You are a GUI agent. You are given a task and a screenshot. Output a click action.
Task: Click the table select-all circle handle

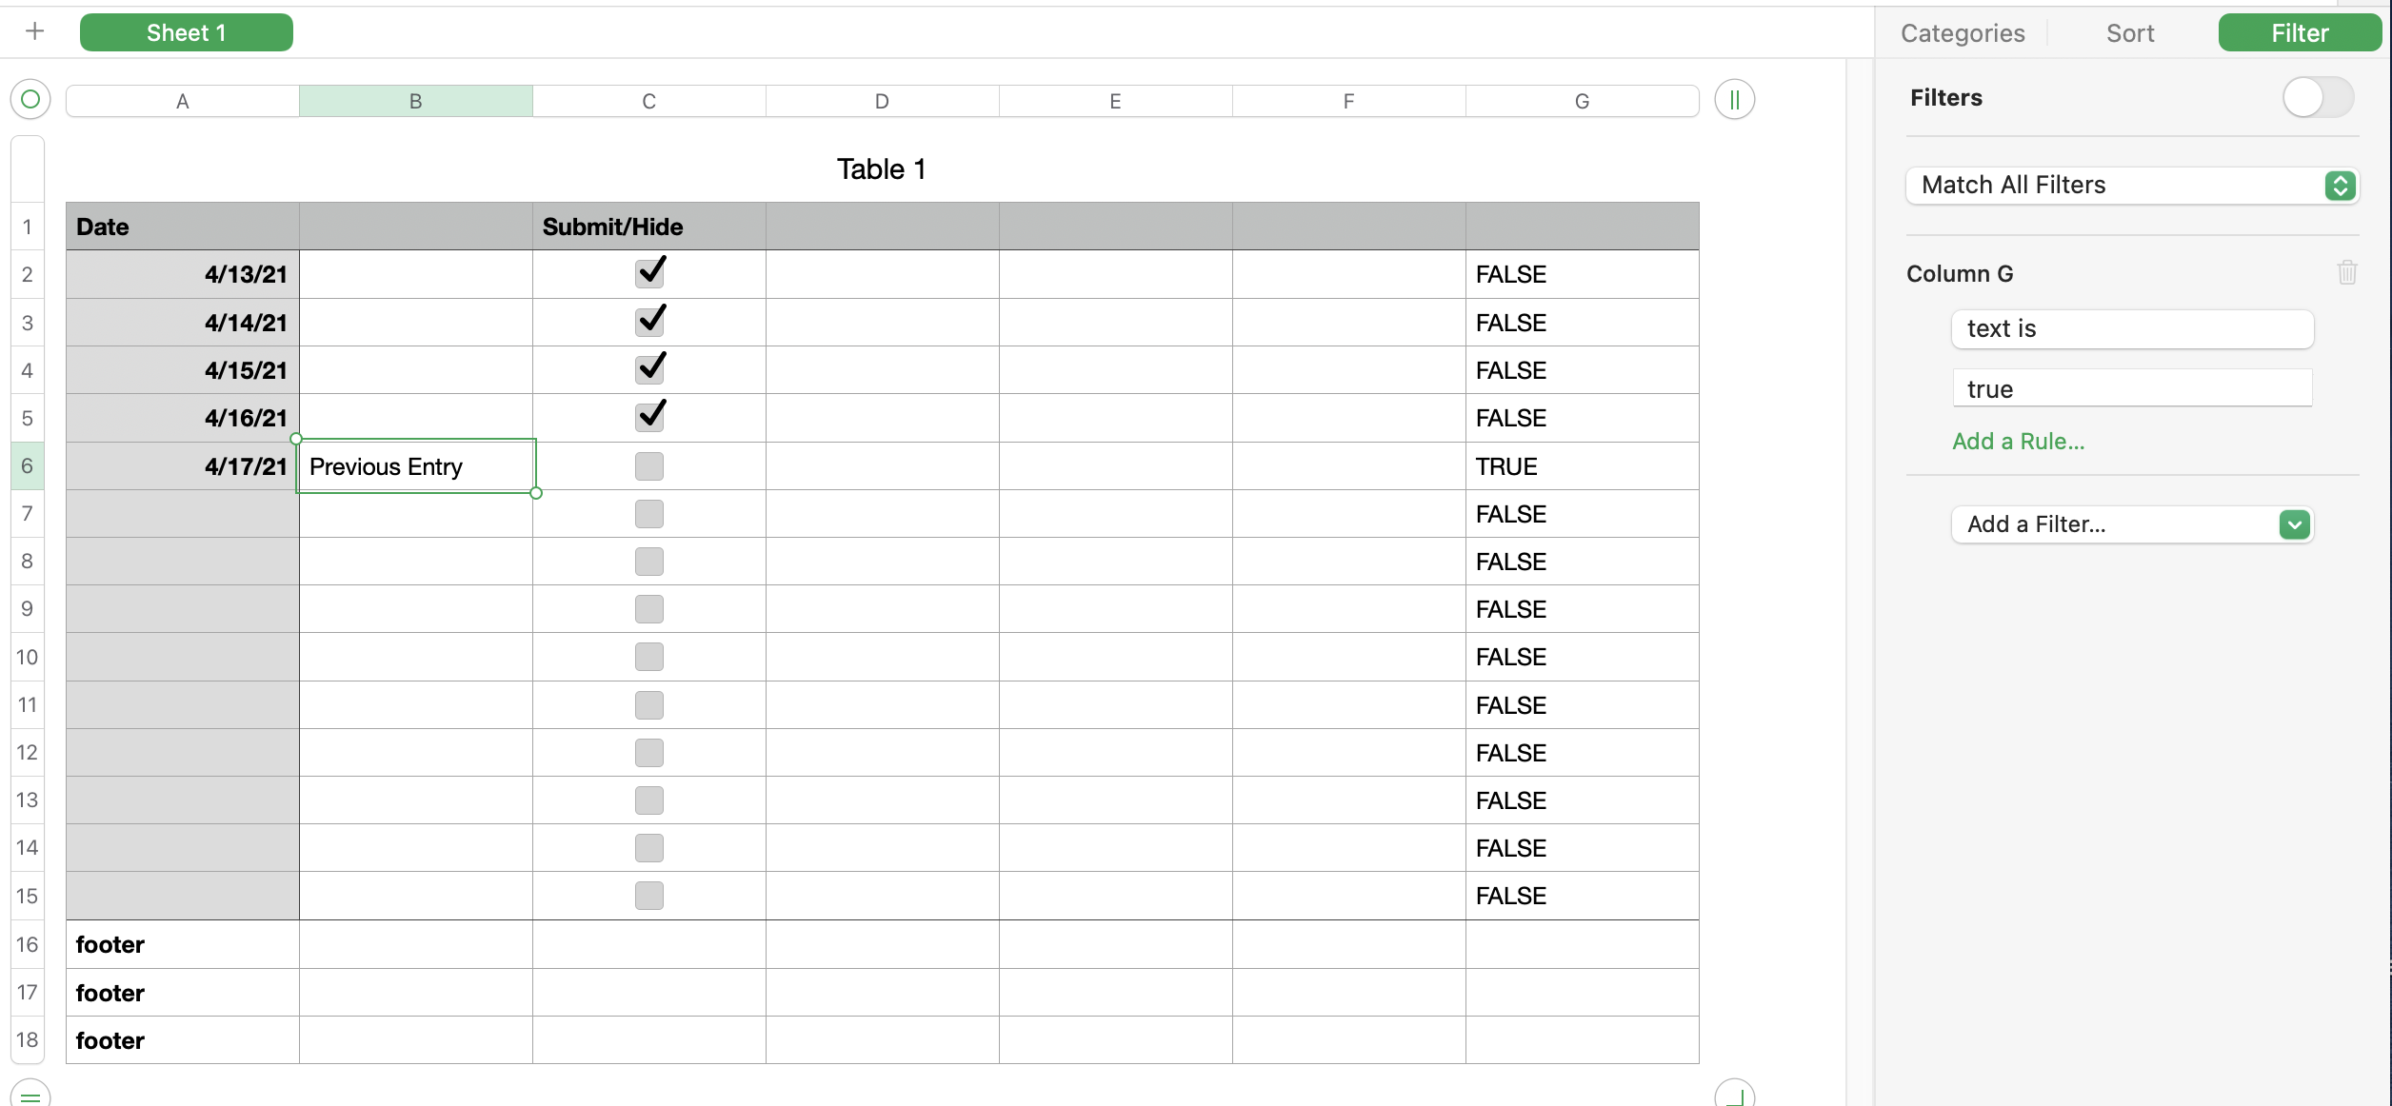tap(30, 99)
